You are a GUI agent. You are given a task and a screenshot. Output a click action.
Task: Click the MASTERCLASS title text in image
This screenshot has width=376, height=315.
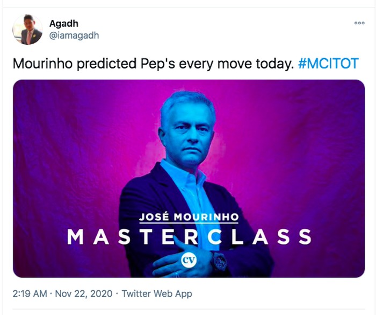point(189,237)
